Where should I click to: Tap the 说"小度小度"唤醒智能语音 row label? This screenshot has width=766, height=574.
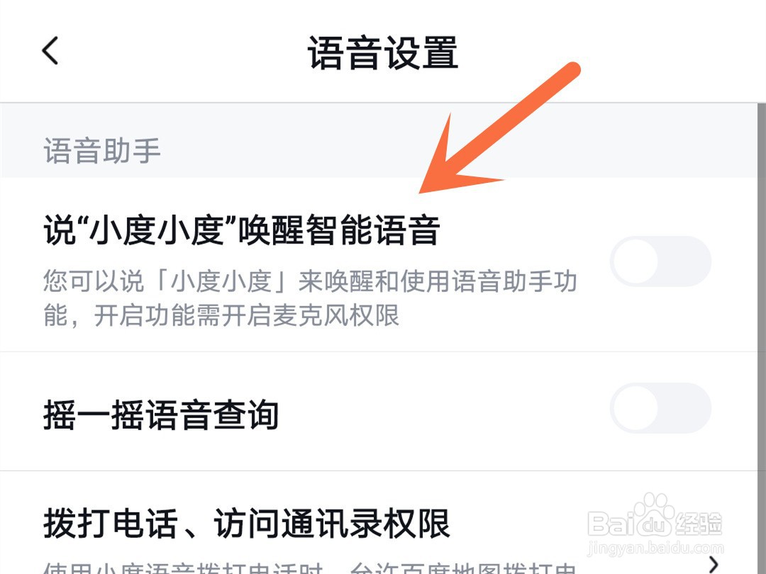242,230
